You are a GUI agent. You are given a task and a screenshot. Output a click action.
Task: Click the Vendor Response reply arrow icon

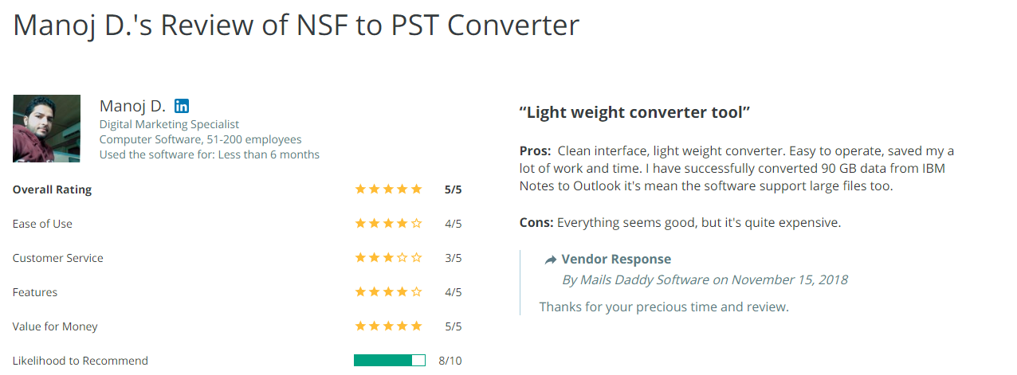point(551,260)
